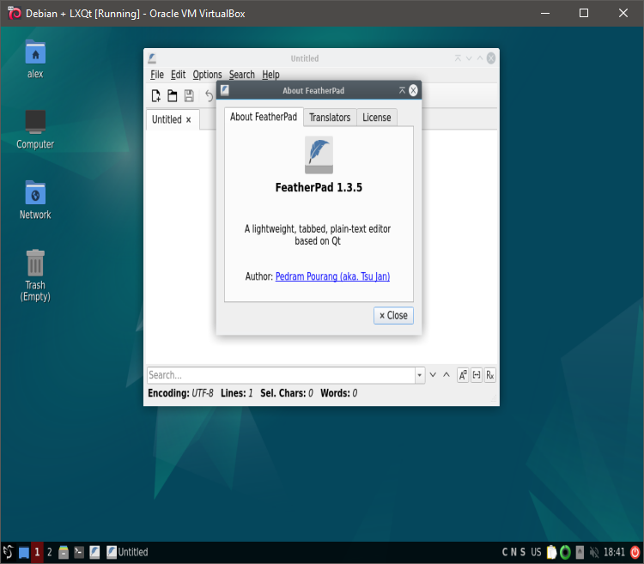
Task: Click the Close button in About dialog
Action: tap(393, 316)
